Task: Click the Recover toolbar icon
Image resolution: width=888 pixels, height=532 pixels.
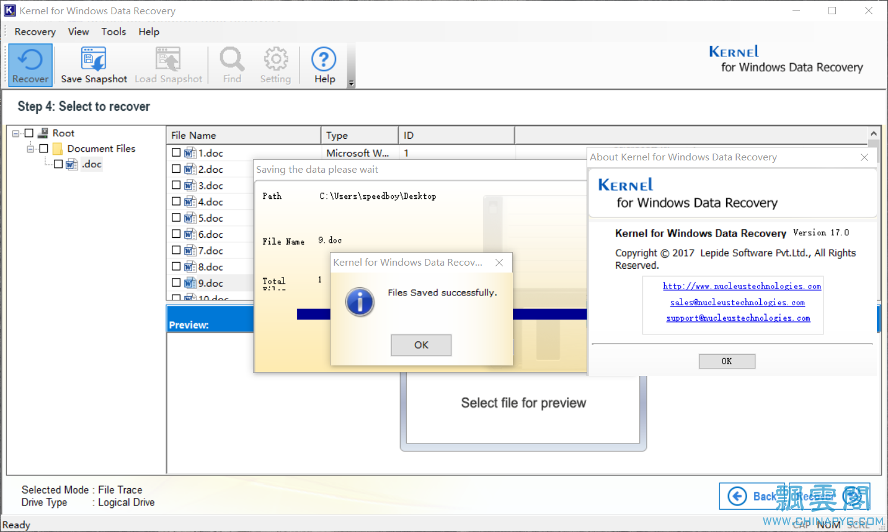Action: pos(30,64)
